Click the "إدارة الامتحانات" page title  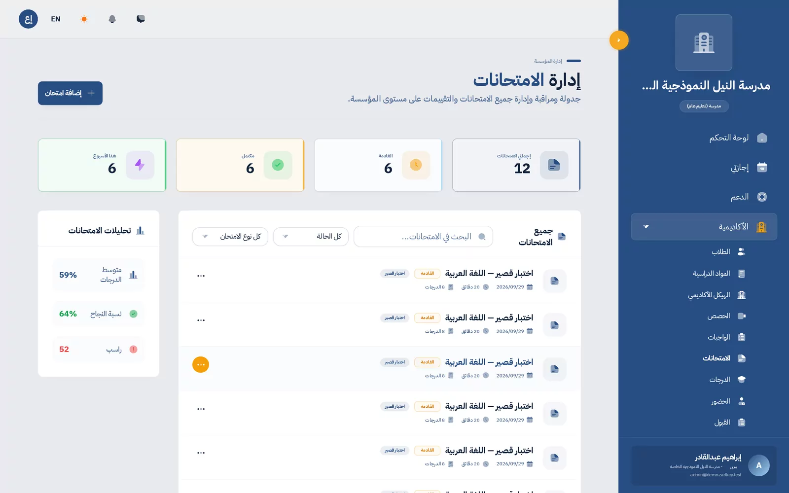[x=527, y=80]
